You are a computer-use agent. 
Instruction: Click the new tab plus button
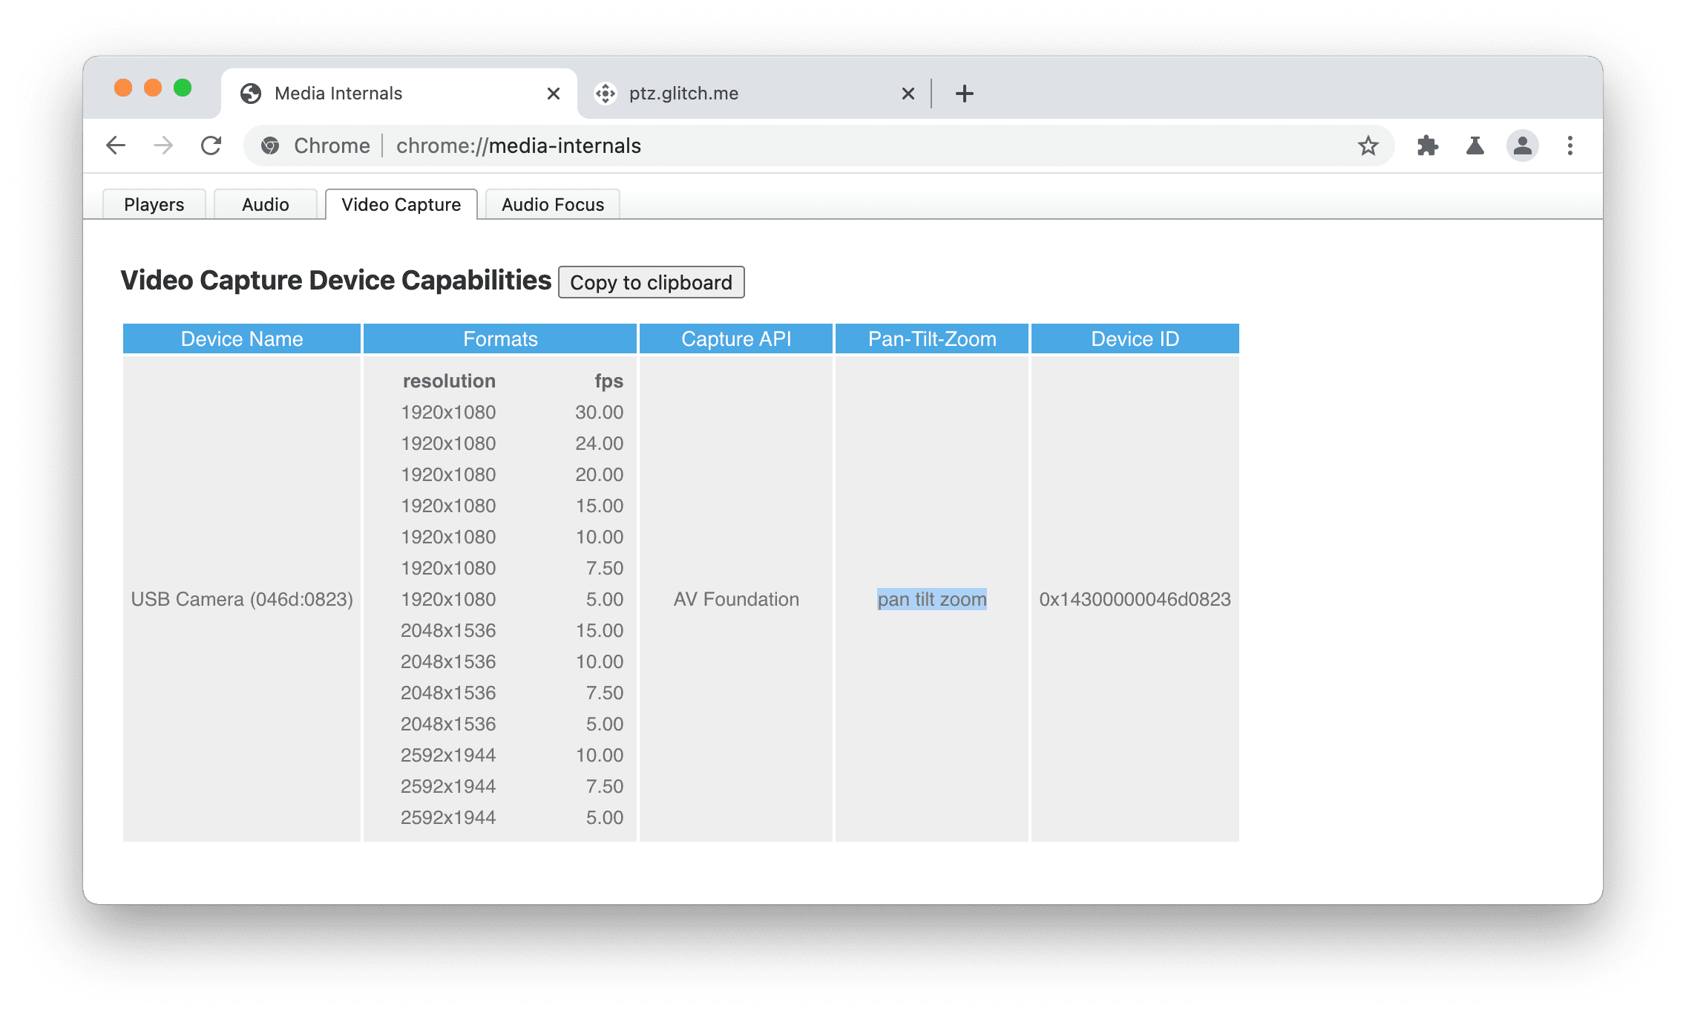pos(963,93)
